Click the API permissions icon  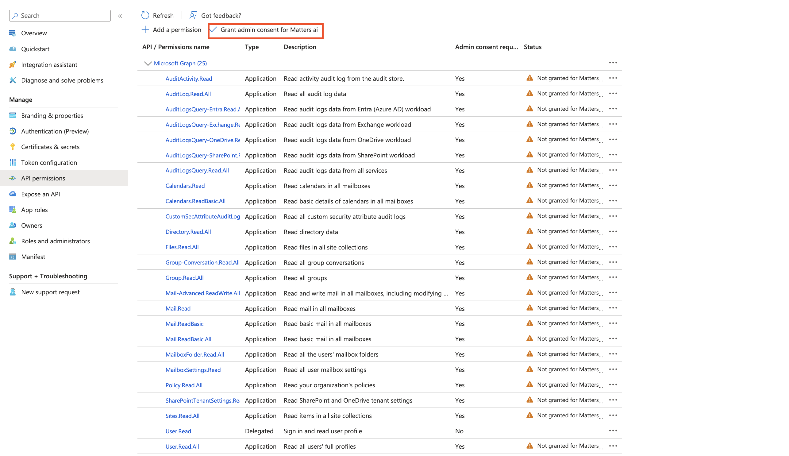[13, 178]
